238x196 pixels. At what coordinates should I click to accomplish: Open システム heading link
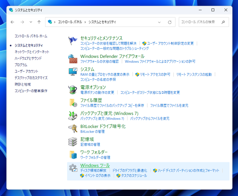[x=87, y=69]
